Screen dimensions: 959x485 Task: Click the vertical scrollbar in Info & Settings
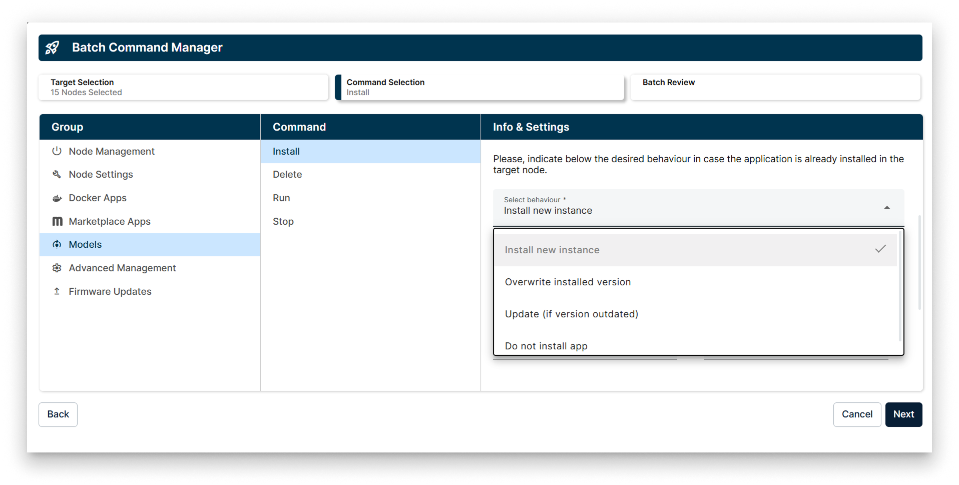pyautogui.click(x=919, y=260)
